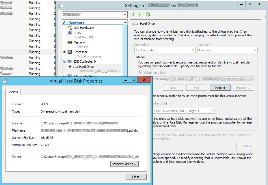Click the Virtual Hard Disk Properties title icon
The height and width of the screenshot is (185, 268).
tap(5, 81)
